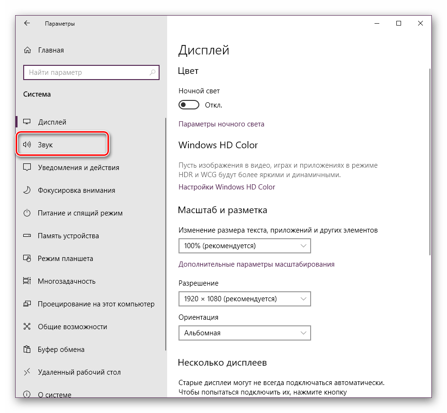Select the Память устройства storage icon
Screen dimensions: 447x413
[27, 236]
